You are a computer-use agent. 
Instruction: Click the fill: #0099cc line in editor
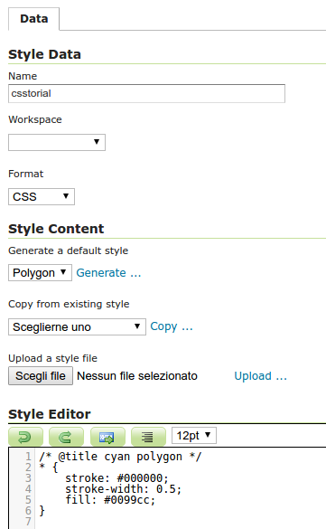pos(110,500)
